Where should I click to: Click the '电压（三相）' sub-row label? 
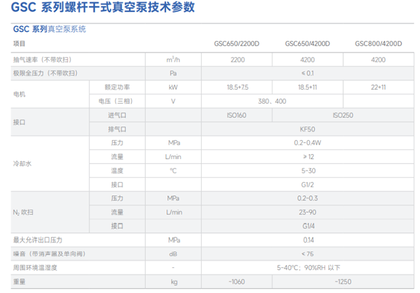(x=115, y=101)
